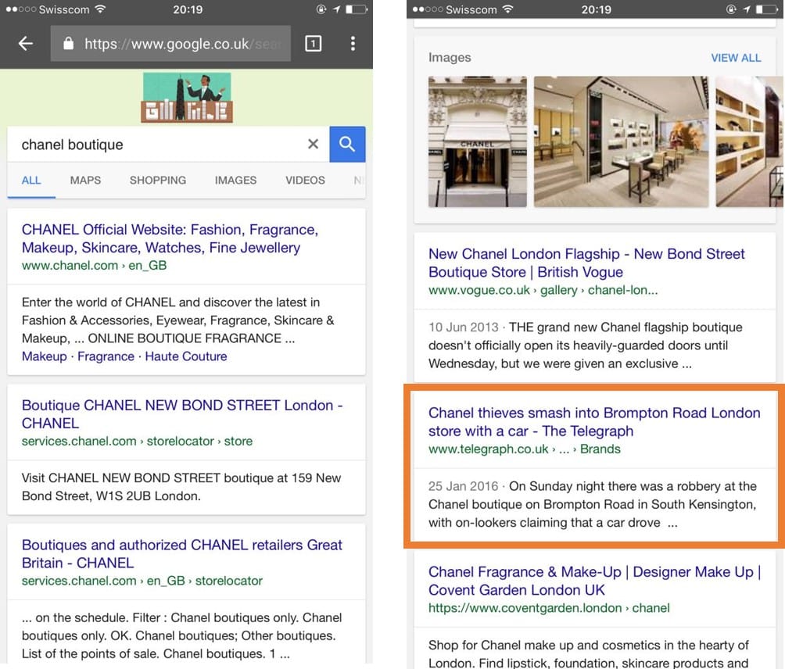785x669 pixels.
Task: Open the Makeup sitelink
Action: pyautogui.click(x=44, y=356)
